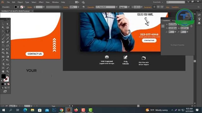Open the Type menu
Image resolution: width=202 pixels, height=113 pixels.
pyautogui.click(x=27, y=2)
